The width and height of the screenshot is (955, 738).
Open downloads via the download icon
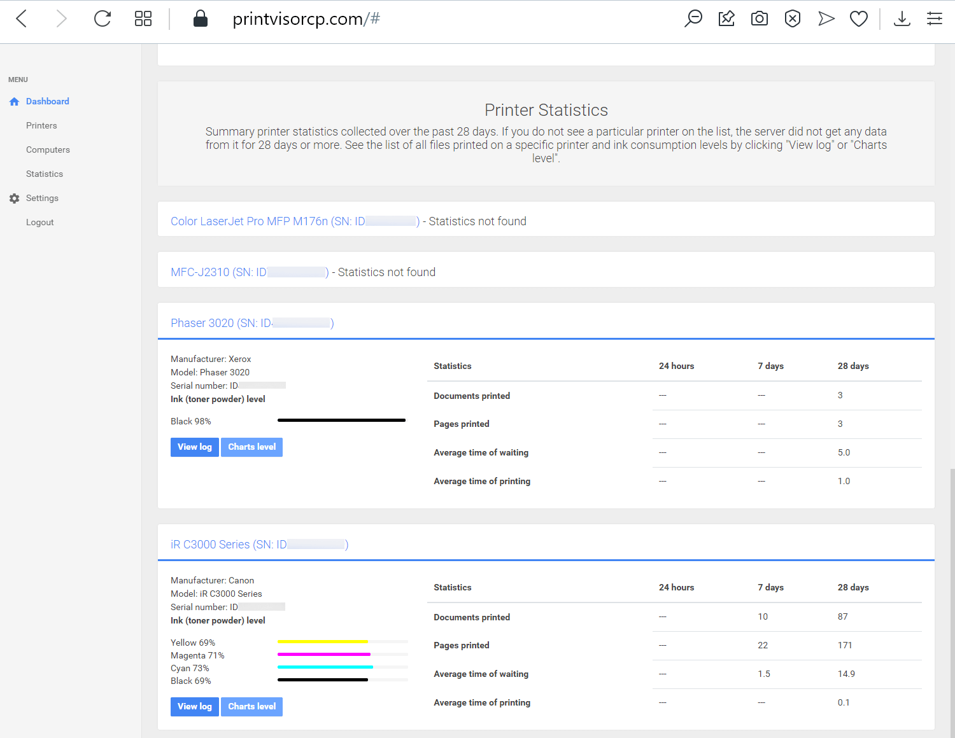(x=902, y=18)
